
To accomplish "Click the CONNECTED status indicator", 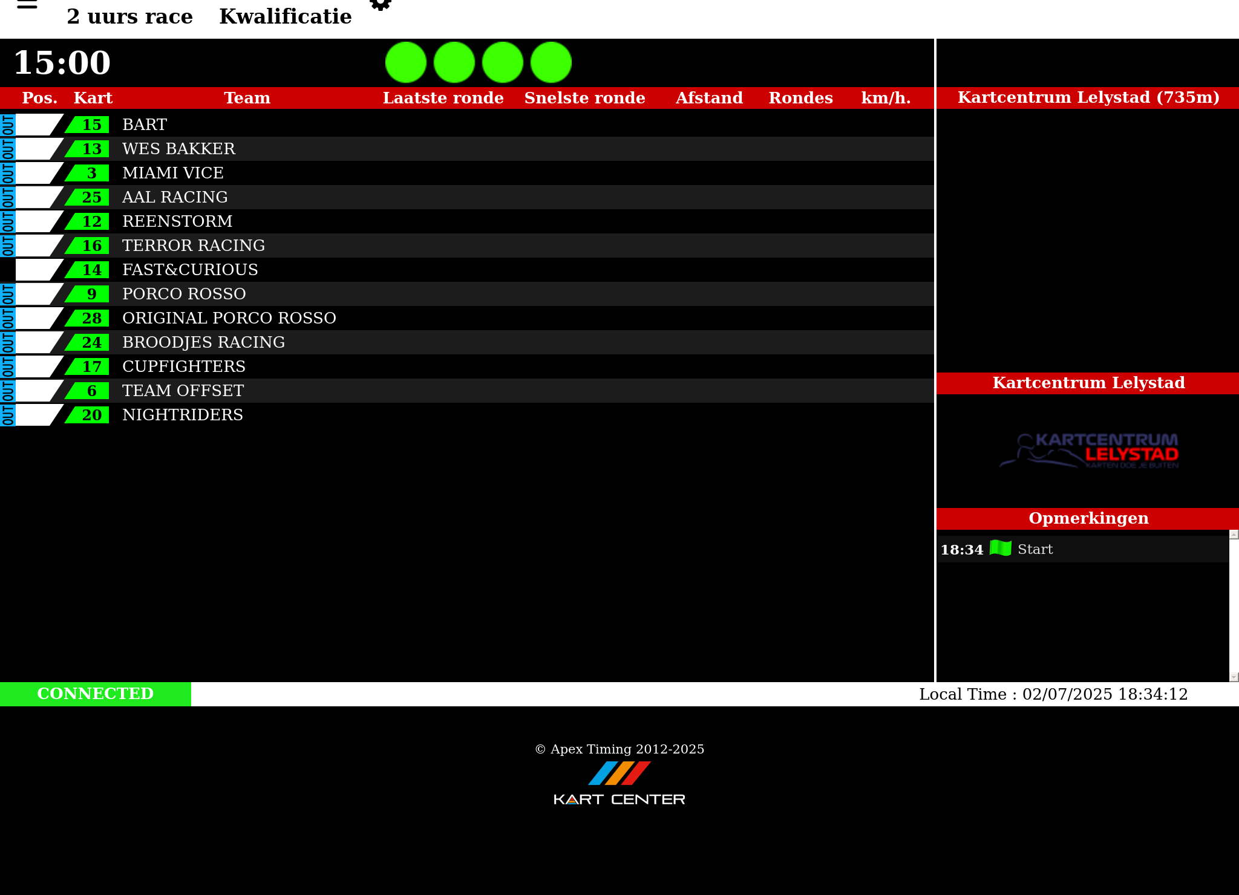I will click(x=96, y=694).
